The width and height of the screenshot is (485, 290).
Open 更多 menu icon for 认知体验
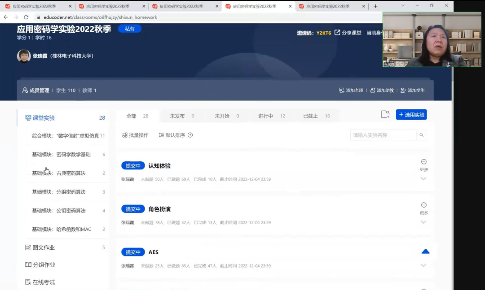(423, 162)
